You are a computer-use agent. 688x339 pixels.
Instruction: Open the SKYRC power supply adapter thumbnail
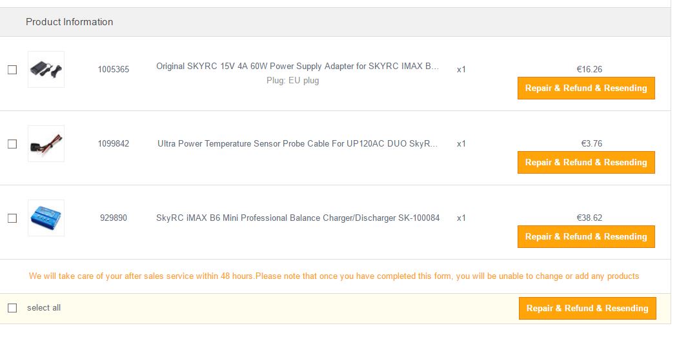46,69
